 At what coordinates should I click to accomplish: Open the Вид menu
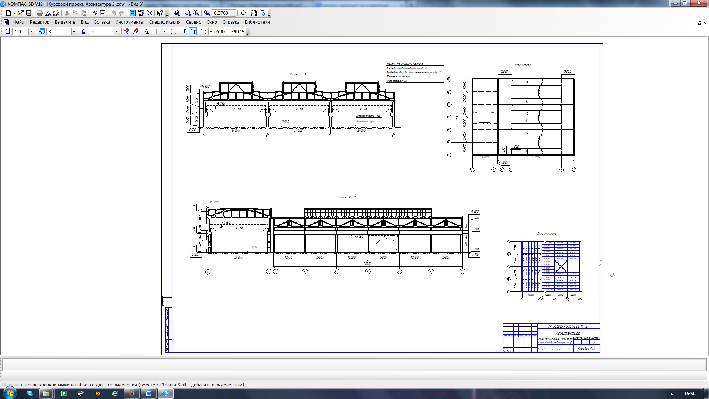pos(85,22)
